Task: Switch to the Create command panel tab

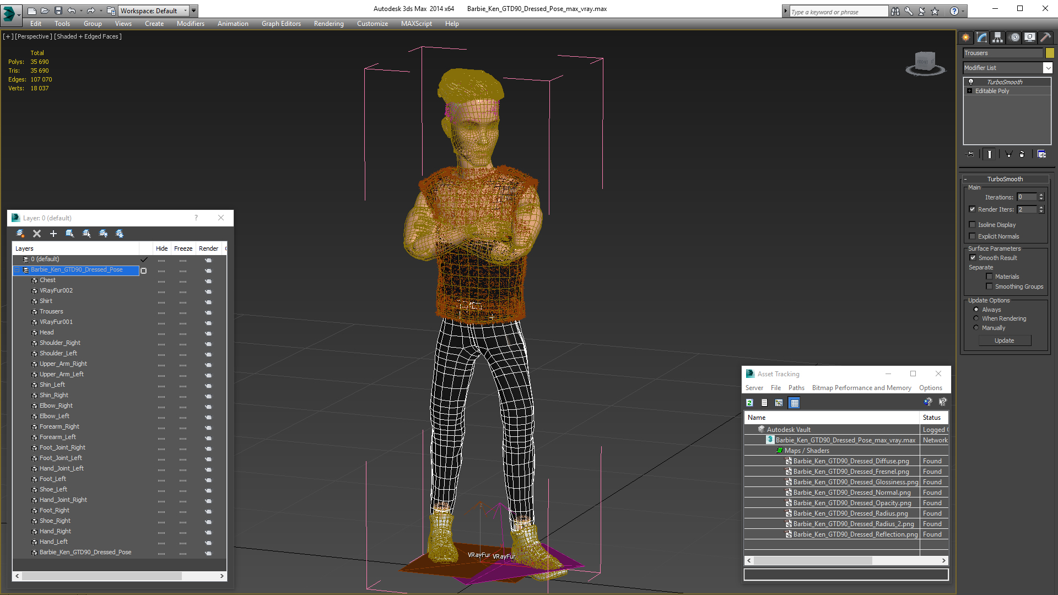Action: point(965,37)
